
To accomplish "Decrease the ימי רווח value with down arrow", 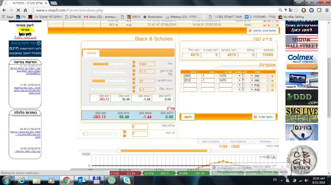I will (x=124, y=136).
